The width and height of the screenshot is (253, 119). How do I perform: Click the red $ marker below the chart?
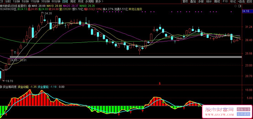coord(160,83)
